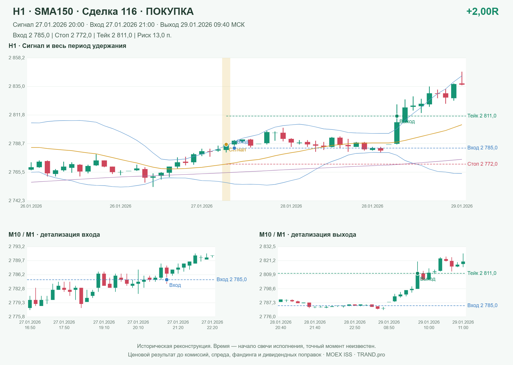
Task: Click the 'Вход 2 785,0' label in the exit detail chart
Action: tap(482, 305)
